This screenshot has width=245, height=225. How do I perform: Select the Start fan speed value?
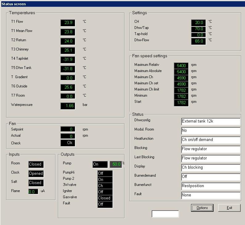pos(181,103)
